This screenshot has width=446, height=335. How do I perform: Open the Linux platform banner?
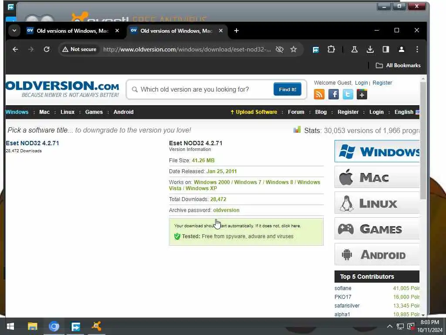tap(377, 203)
